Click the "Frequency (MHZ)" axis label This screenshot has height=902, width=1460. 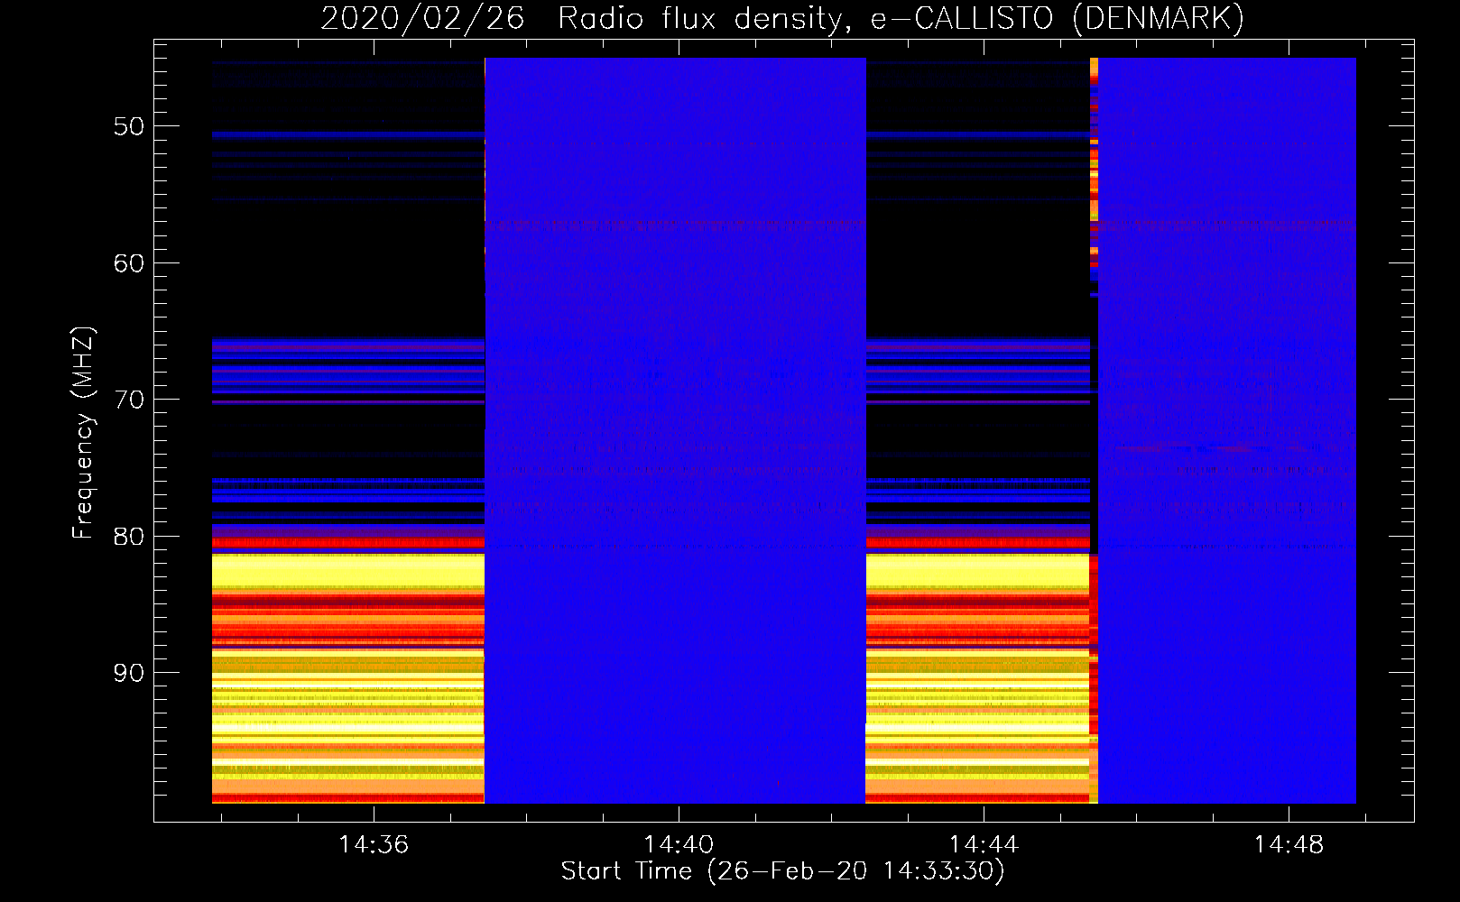click(83, 433)
